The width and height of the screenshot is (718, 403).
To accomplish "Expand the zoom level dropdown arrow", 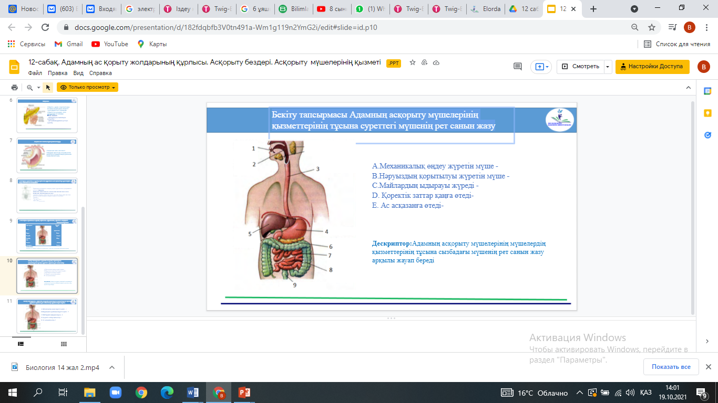I will point(38,88).
